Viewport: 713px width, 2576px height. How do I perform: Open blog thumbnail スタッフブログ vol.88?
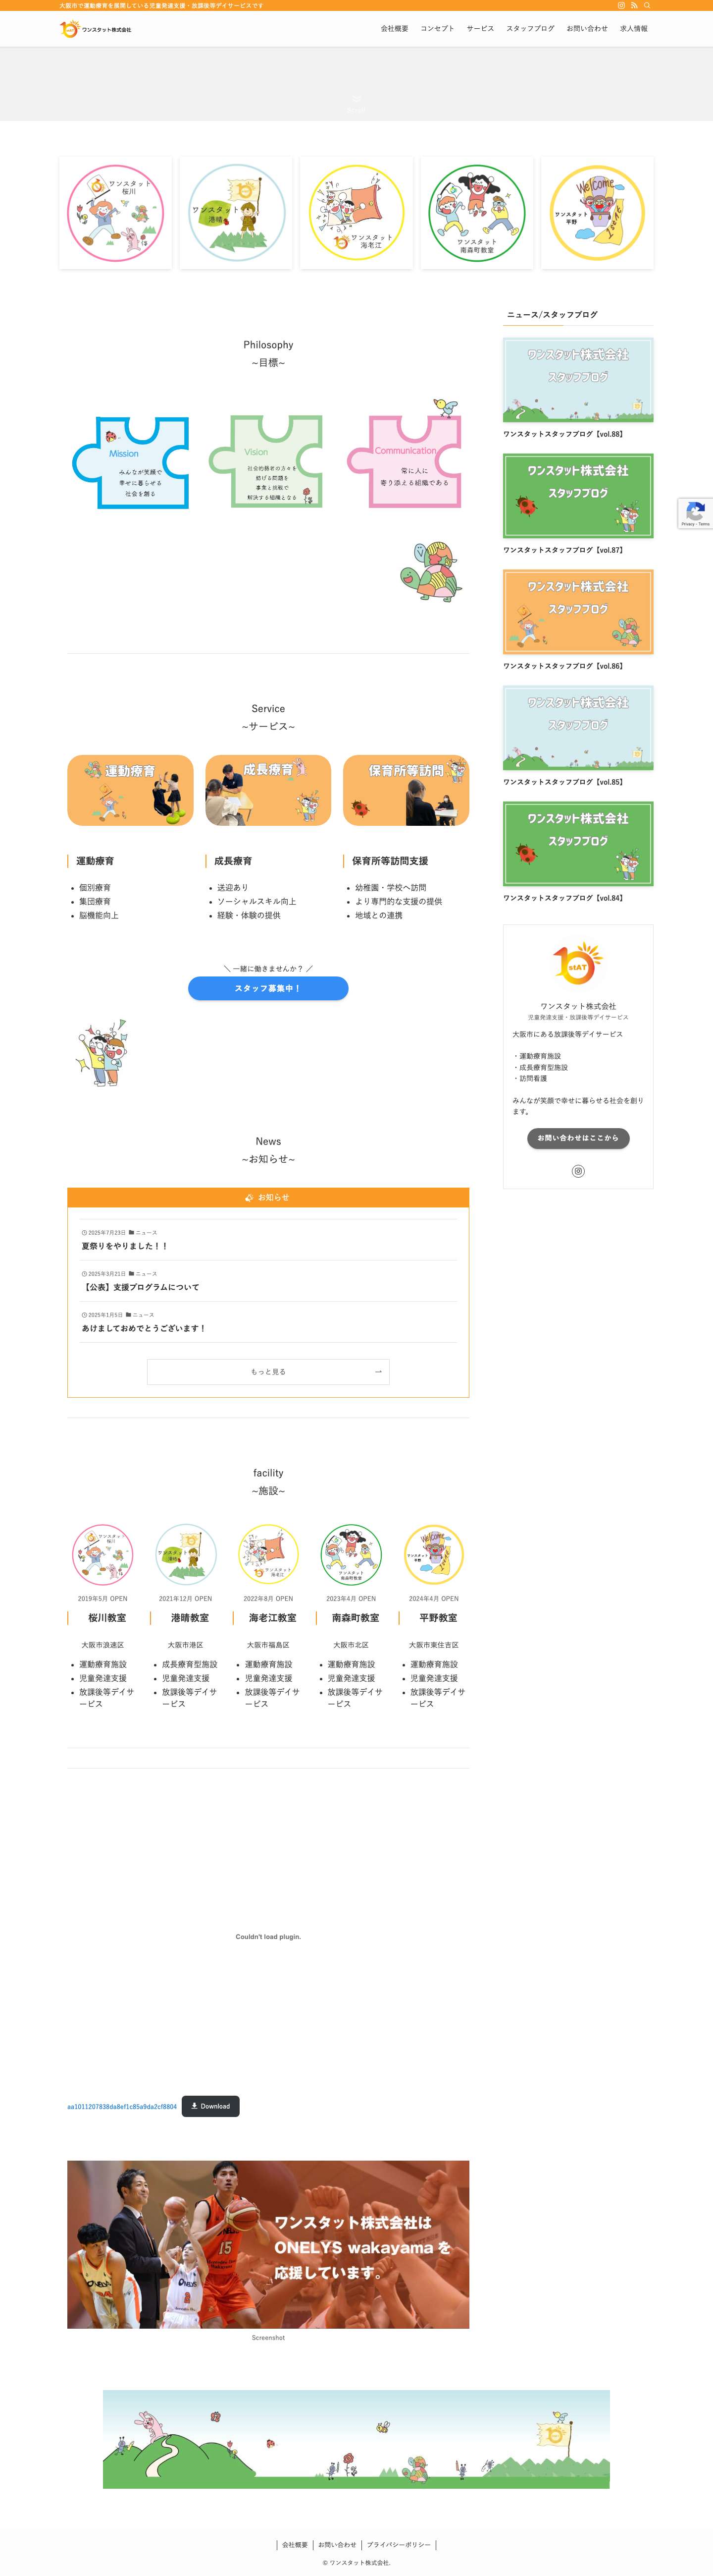click(578, 380)
